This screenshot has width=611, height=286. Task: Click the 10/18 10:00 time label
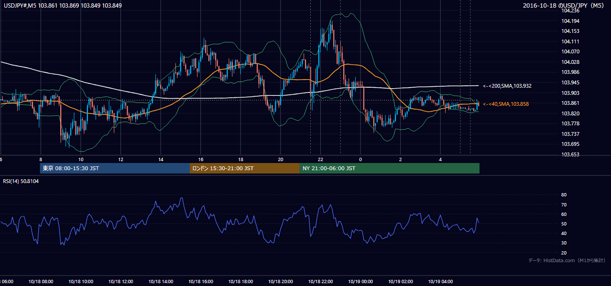pyautogui.click(x=80, y=282)
